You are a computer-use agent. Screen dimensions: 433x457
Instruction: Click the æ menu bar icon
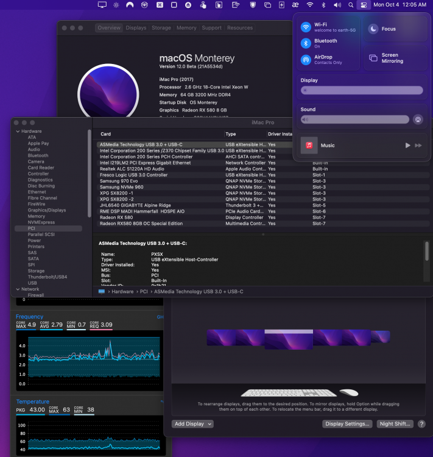[295, 5]
